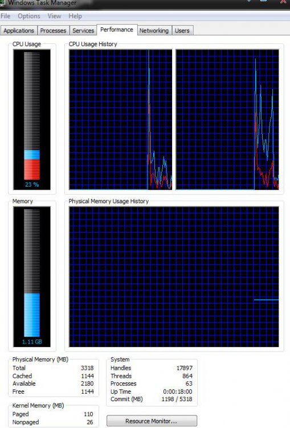Click the Commit (MB) value 1198 / 5318
The width and height of the screenshot is (290, 428).
[177, 399]
